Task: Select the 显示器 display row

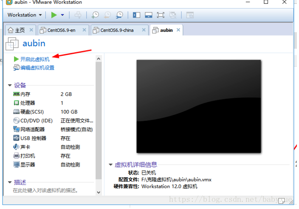Action: pos(53,164)
